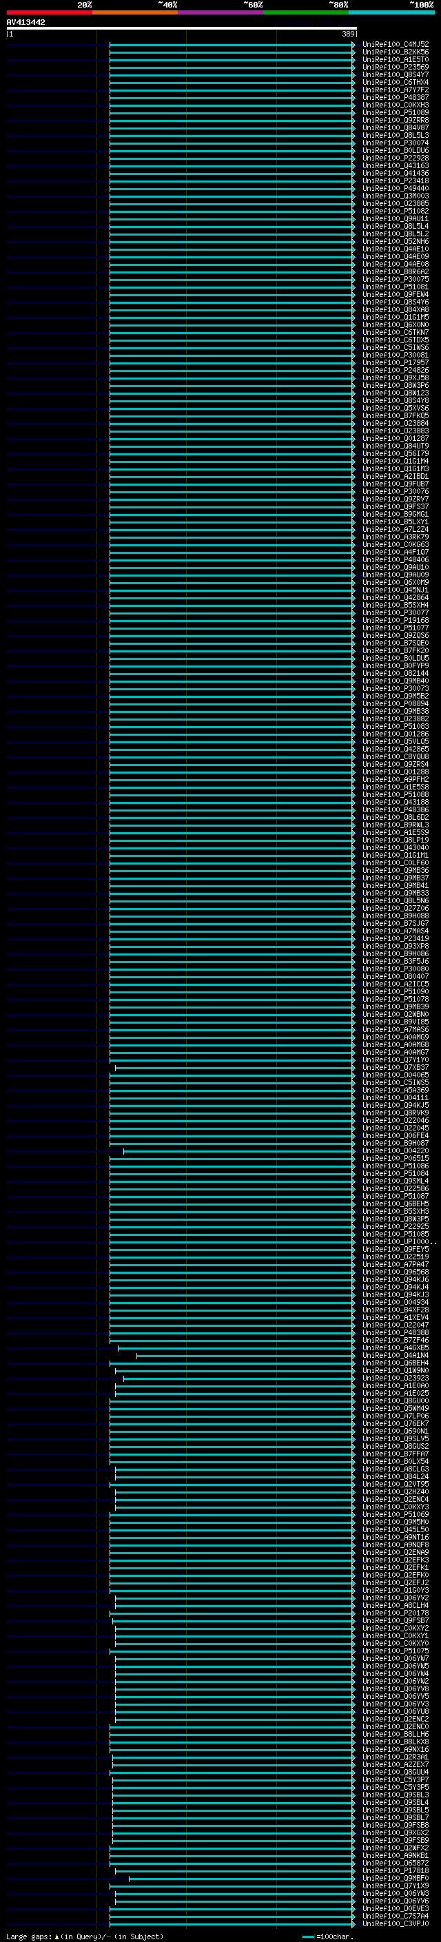Select hit UniRef100_A1E5T0
This screenshot has width=441, height=1942.
[395, 59]
